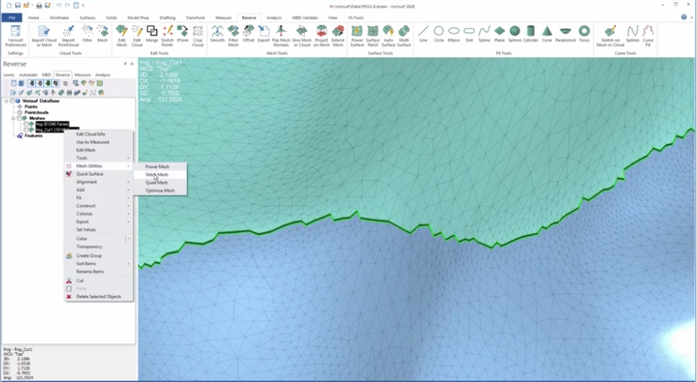This screenshot has height=382, width=697.
Task: Click Sketch on Mesh or Cloud
Action: (610, 35)
